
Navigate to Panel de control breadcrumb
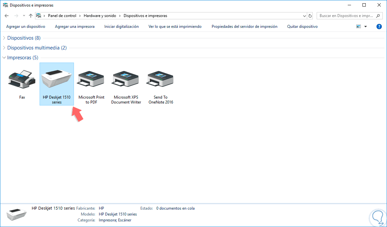[x=62, y=16]
